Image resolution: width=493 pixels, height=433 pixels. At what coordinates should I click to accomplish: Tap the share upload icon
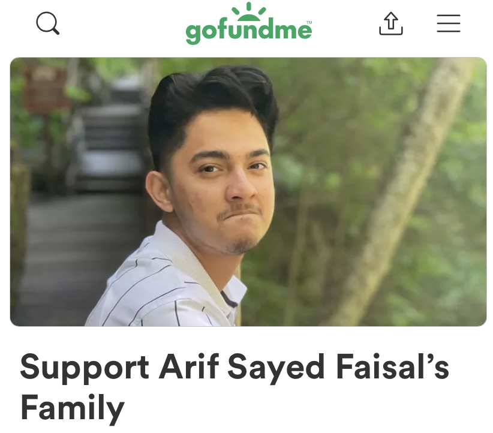(x=391, y=23)
